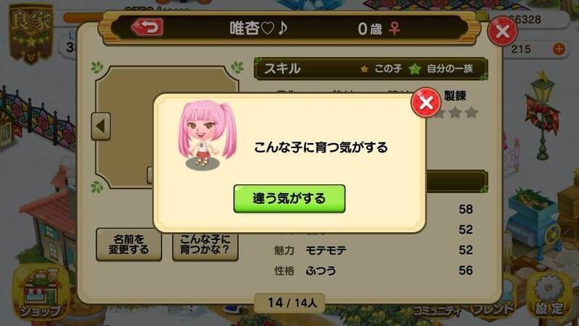Select the 自分の一族 green star legend
This screenshot has height=326, width=579.
coord(441,69)
